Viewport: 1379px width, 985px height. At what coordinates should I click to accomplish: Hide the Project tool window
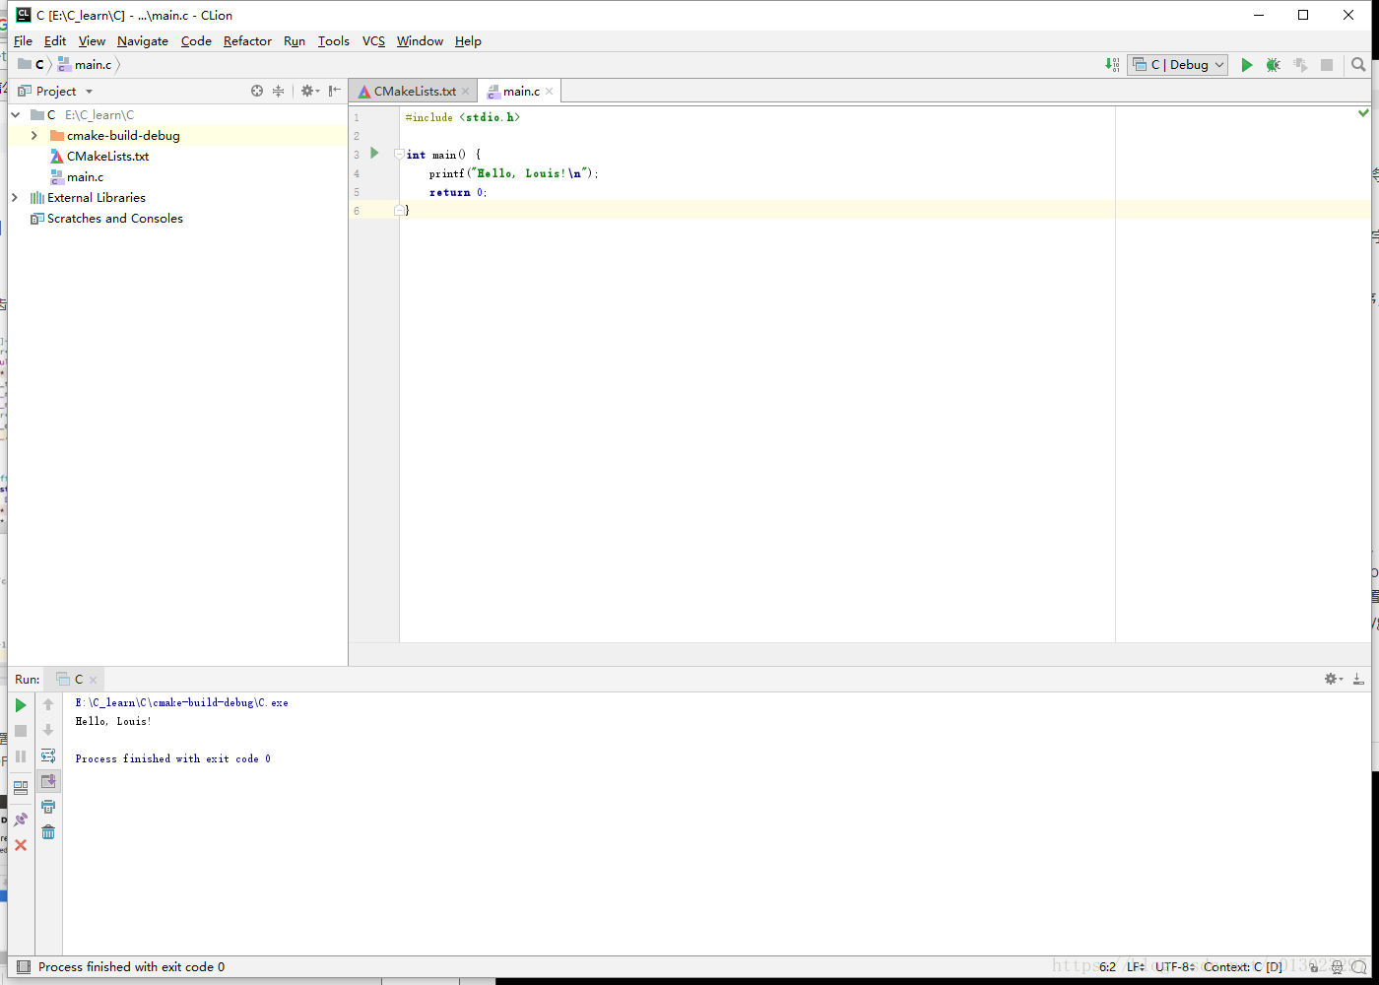(x=335, y=91)
